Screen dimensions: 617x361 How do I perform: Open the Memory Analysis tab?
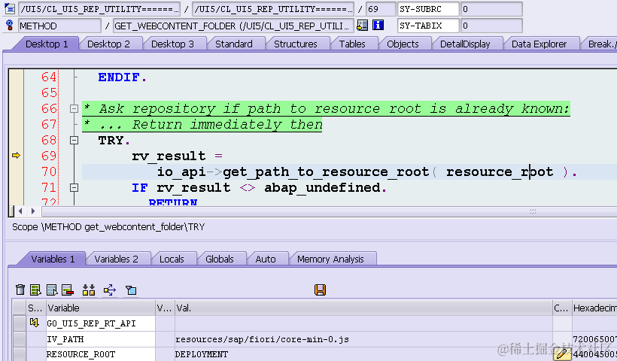click(x=330, y=259)
